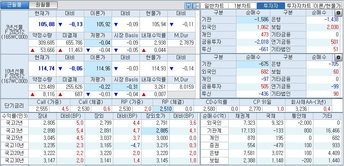Select 3년선물 open interest 655,786

coord(70,43)
